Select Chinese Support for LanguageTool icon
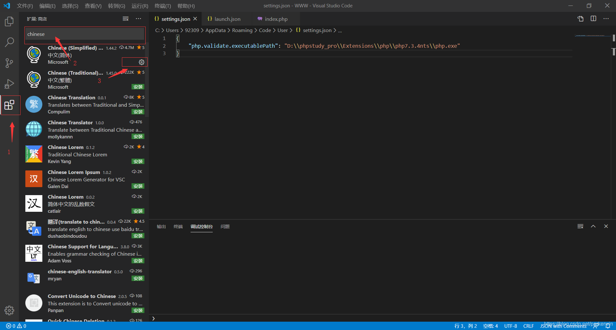 tap(34, 253)
